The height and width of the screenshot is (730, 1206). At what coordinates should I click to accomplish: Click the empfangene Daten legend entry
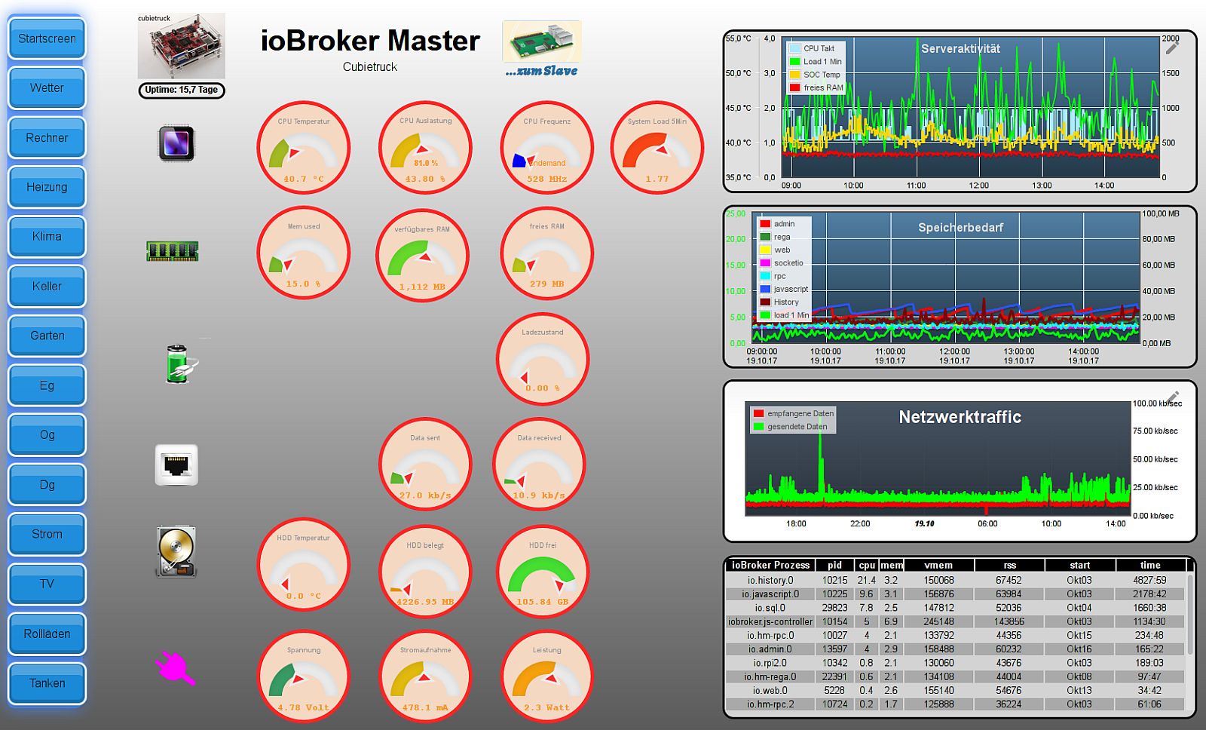pos(794,413)
